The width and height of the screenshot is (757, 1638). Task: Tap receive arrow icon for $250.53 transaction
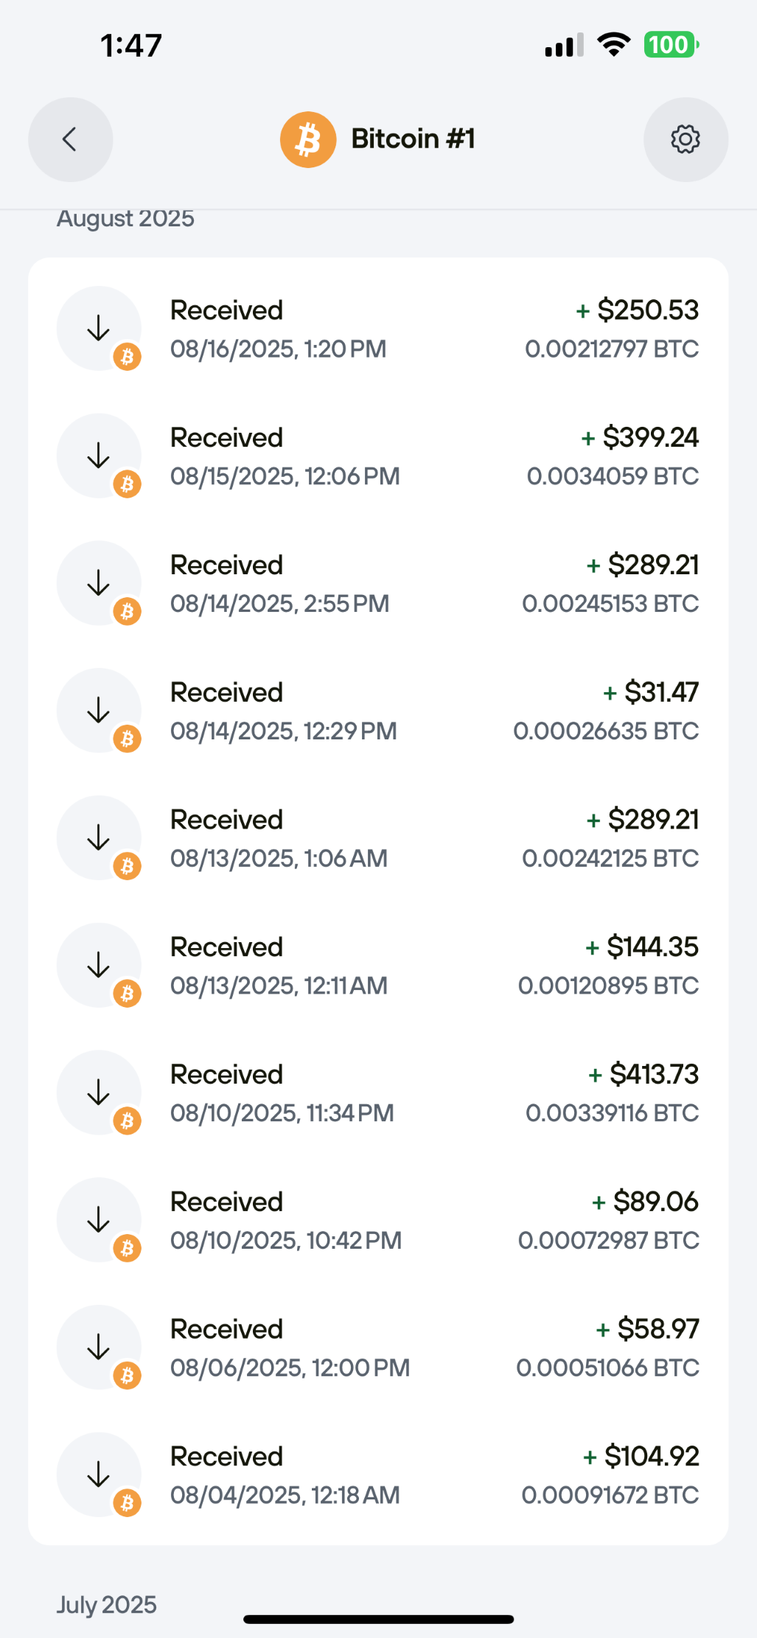[x=99, y=328]
